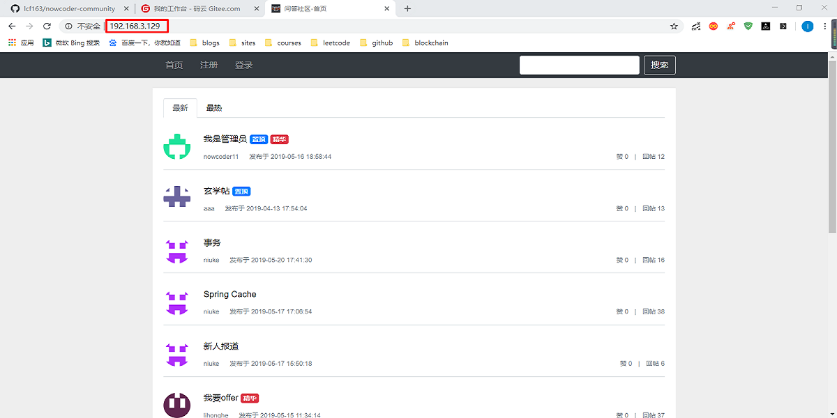Open a new browser tab
Screen dimensions: 837x418
tap(407, 8)
